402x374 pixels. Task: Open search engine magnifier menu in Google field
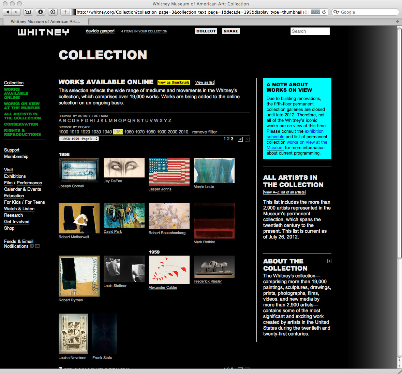336,12
